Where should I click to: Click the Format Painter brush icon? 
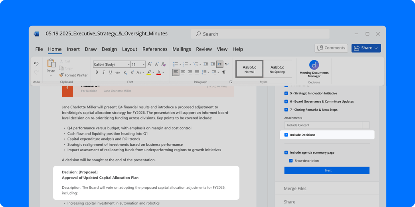61,75
